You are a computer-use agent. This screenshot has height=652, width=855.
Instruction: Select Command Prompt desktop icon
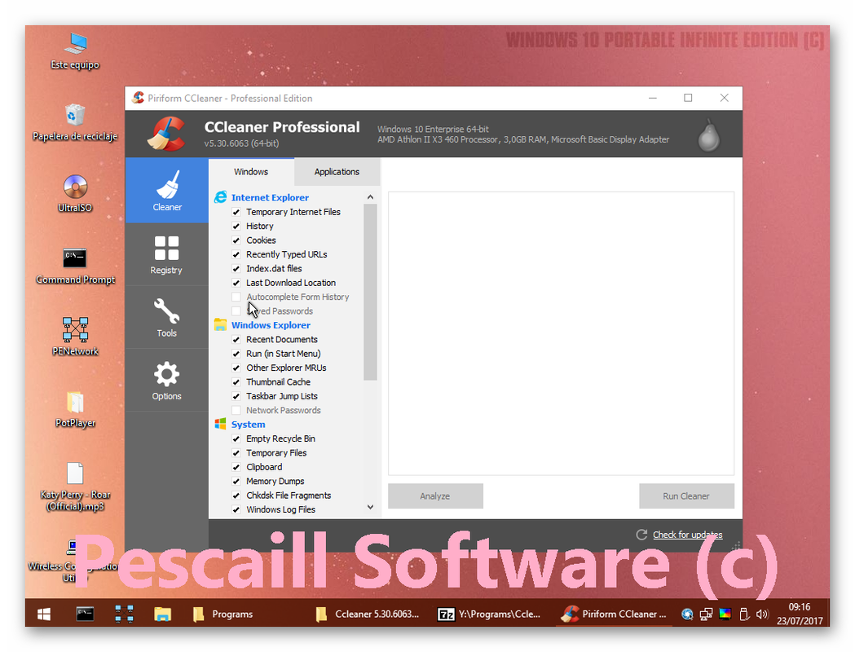click(x=75, y=266)
